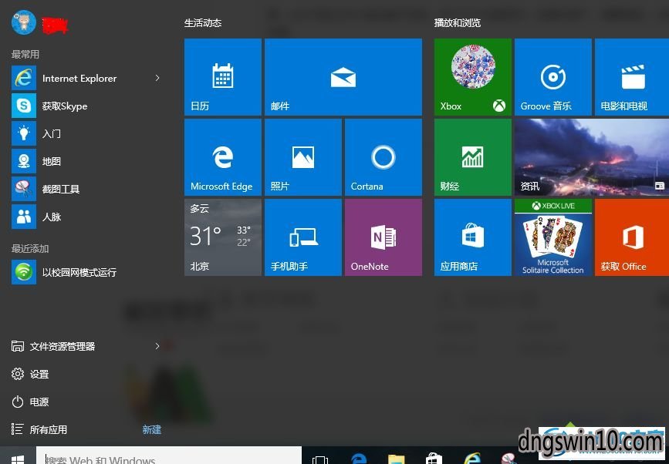Open the Mail (邮件) tile
Screen dimensions: 669x464
(343, 77)
